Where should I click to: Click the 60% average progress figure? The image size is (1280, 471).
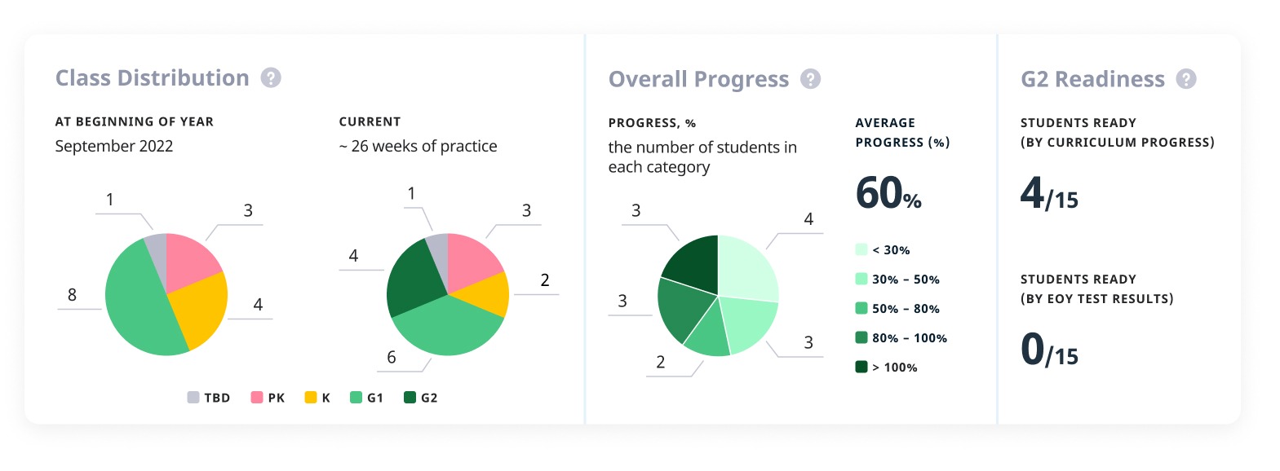pyautogui.click(x=888, y=194)
